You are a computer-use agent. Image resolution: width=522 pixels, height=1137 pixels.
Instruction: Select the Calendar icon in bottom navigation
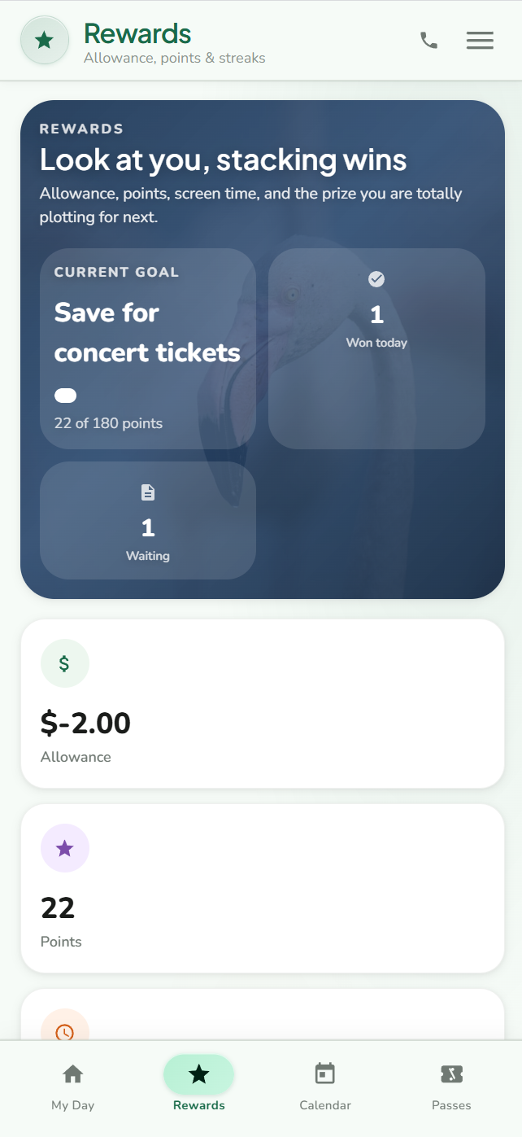325,1074
